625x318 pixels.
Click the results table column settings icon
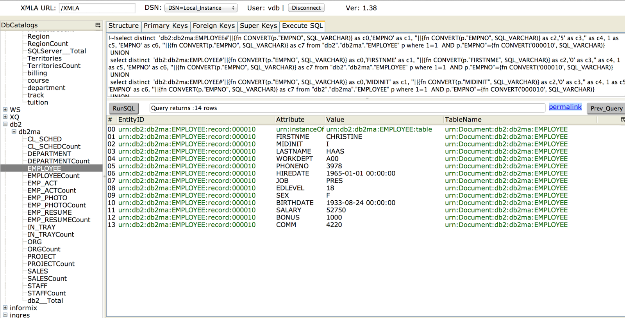(x=623, y=120)
